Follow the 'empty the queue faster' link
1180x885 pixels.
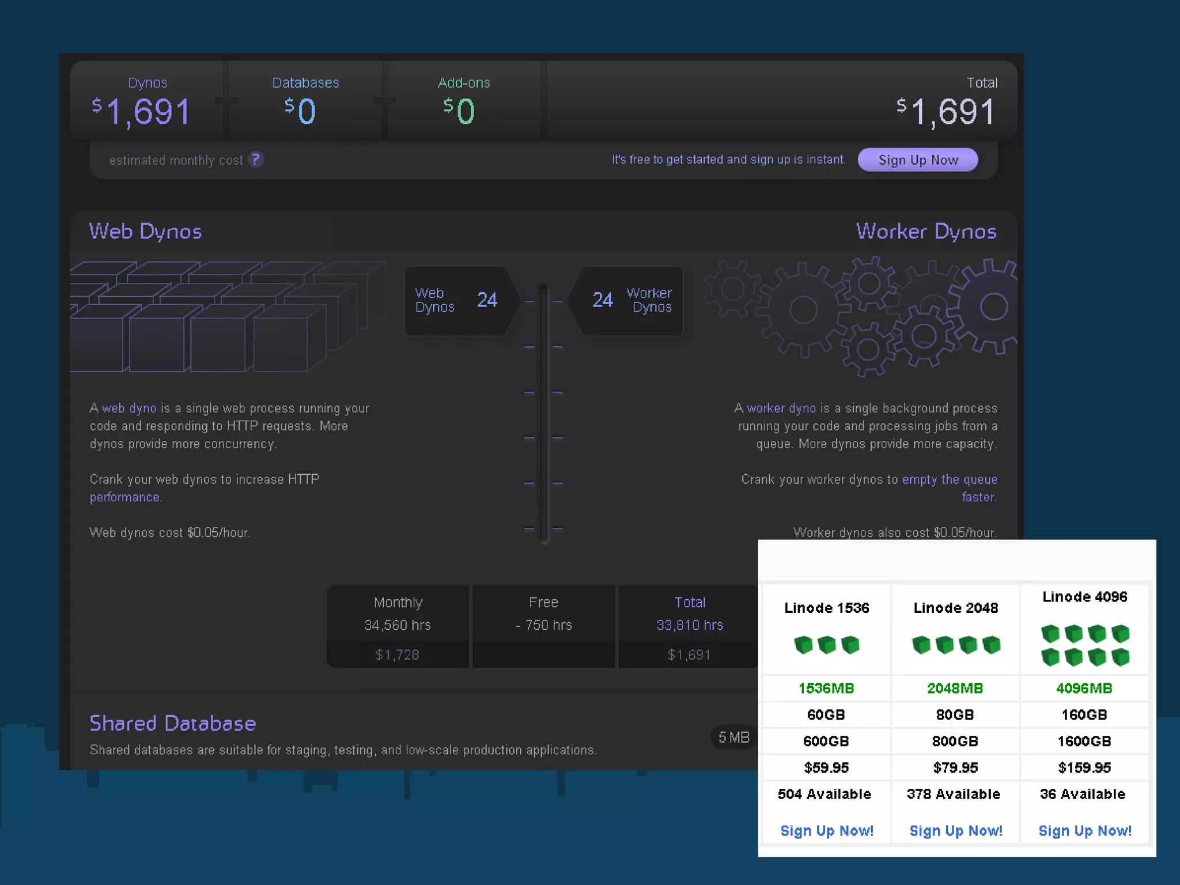pos(949,480)
